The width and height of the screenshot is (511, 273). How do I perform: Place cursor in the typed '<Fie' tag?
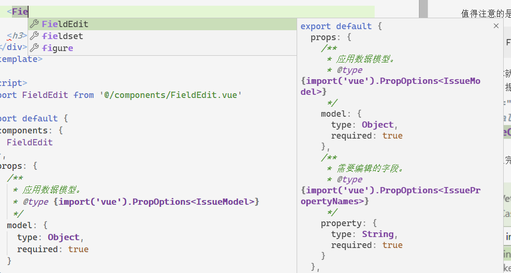coord(20,11)
